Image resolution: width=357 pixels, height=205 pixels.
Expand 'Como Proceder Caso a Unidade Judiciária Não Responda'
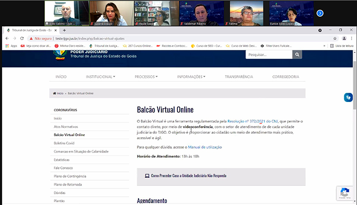click(221, 176)
